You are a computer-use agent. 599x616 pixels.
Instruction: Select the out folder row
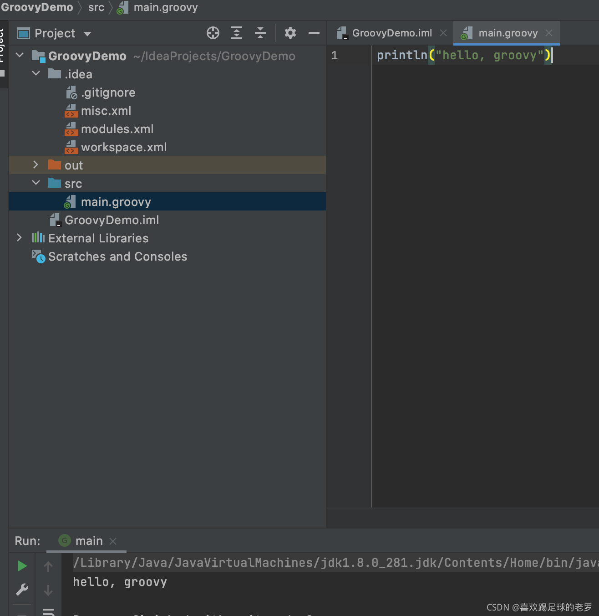(168, 165)
